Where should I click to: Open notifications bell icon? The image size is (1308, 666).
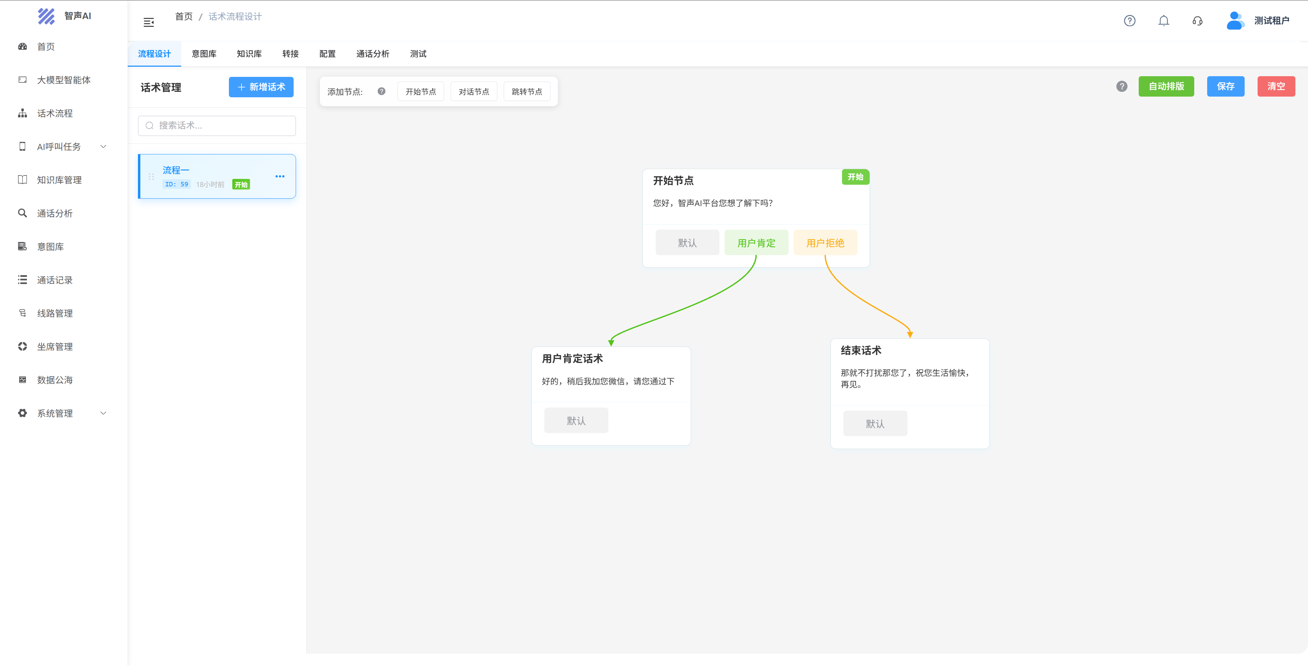point(1163,21)
